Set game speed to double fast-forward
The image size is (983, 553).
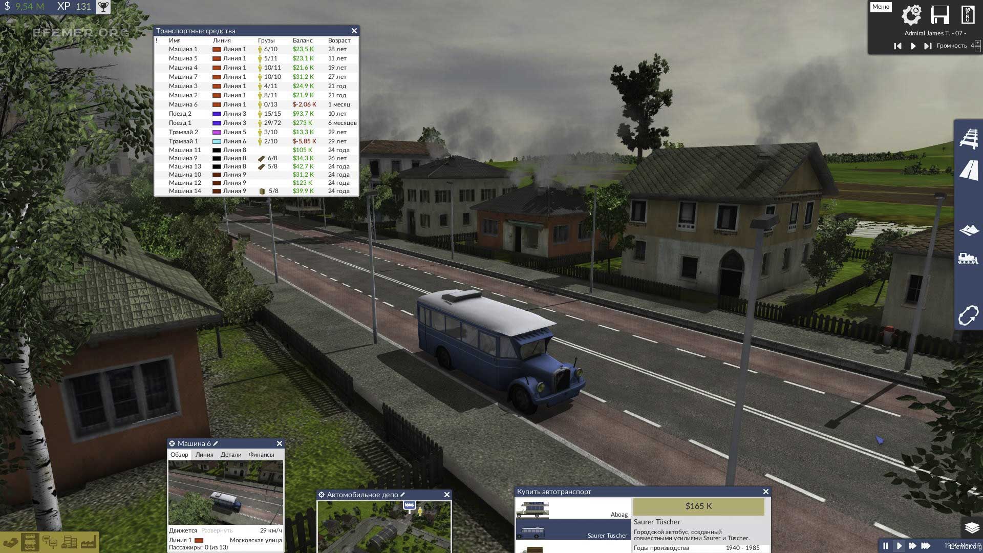tap(912, 546)
